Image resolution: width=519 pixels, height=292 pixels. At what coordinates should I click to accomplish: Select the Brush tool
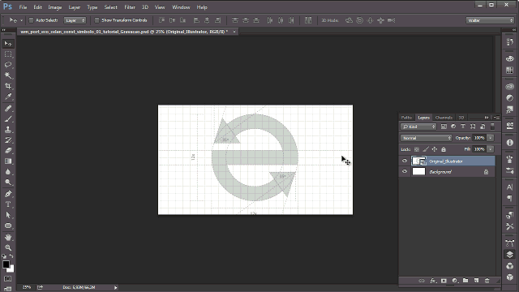pos(8,119)
